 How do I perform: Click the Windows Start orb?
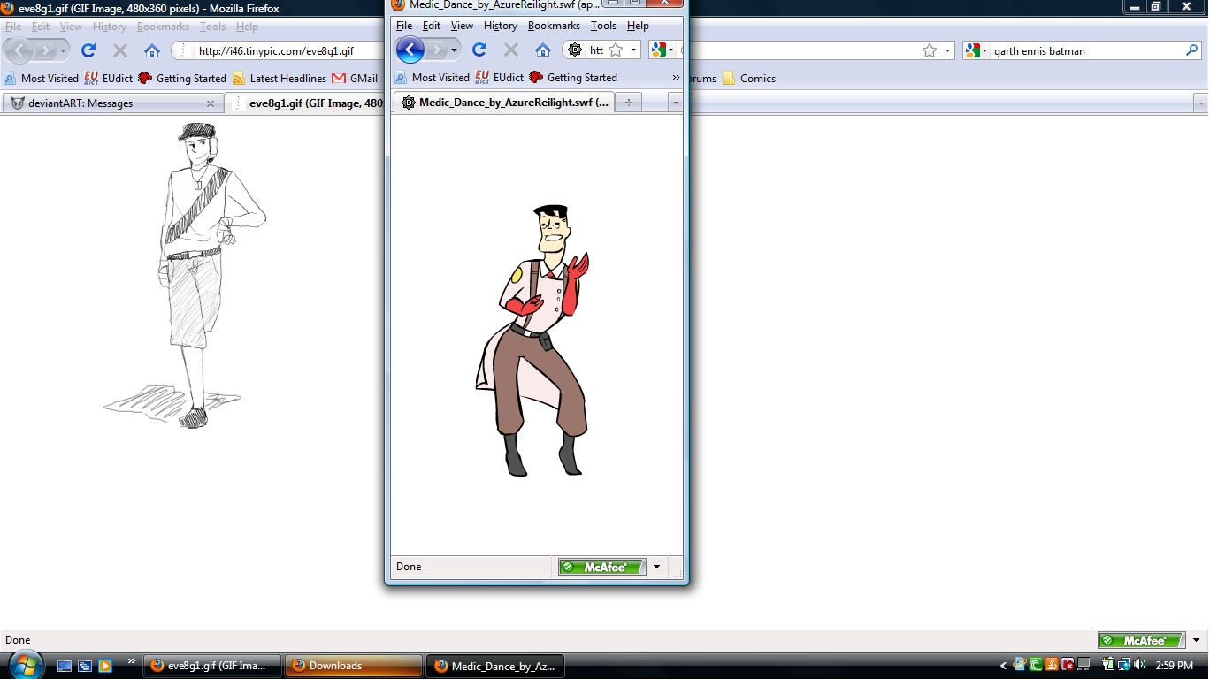click(x=25, y=664)
